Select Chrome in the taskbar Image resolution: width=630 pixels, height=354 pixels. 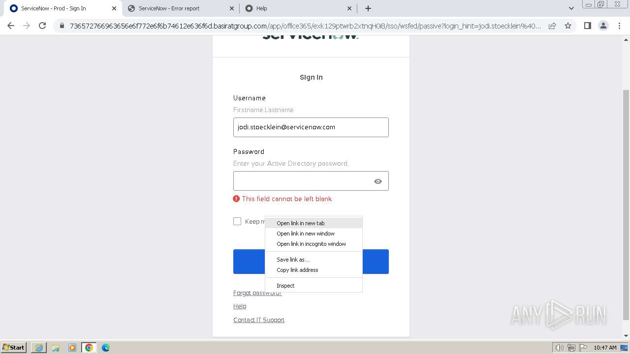tap(89, 348)
